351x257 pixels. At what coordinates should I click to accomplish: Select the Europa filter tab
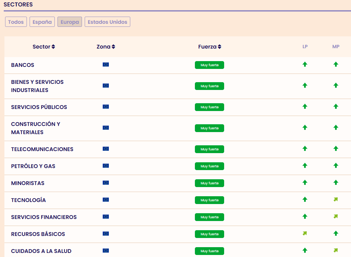tap(70, 22)
